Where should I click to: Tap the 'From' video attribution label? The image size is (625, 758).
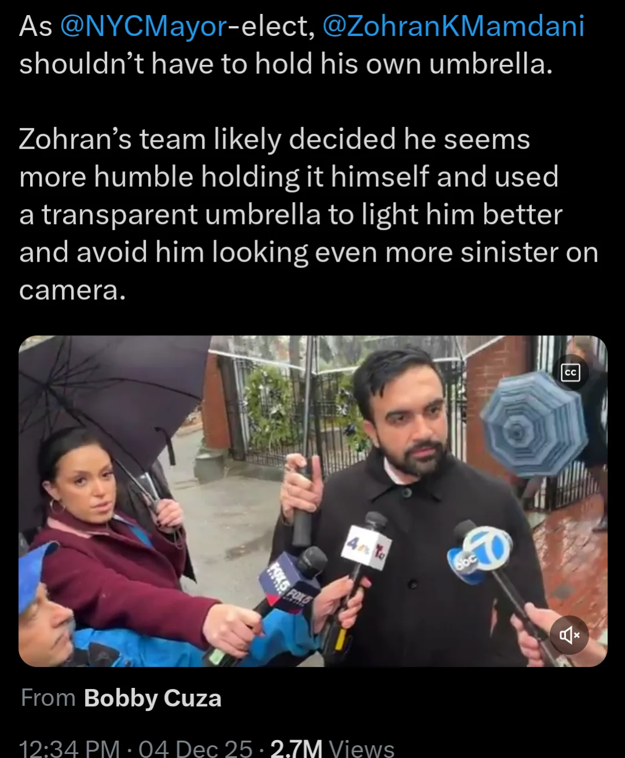(x=48, y=698)
